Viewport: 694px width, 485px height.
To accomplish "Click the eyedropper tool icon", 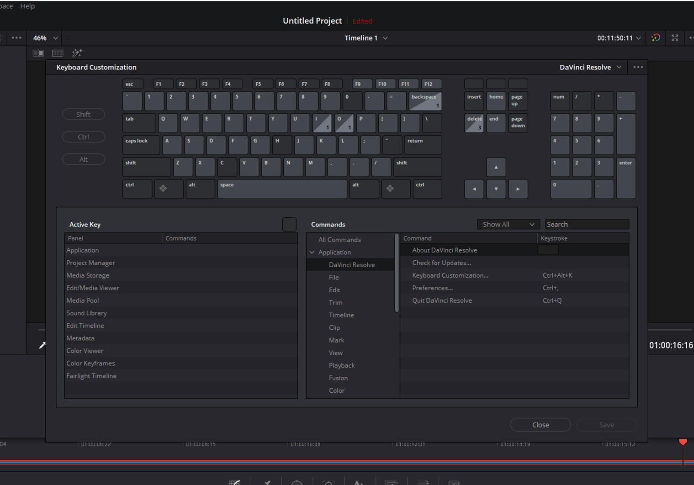I will coord(42,345).
